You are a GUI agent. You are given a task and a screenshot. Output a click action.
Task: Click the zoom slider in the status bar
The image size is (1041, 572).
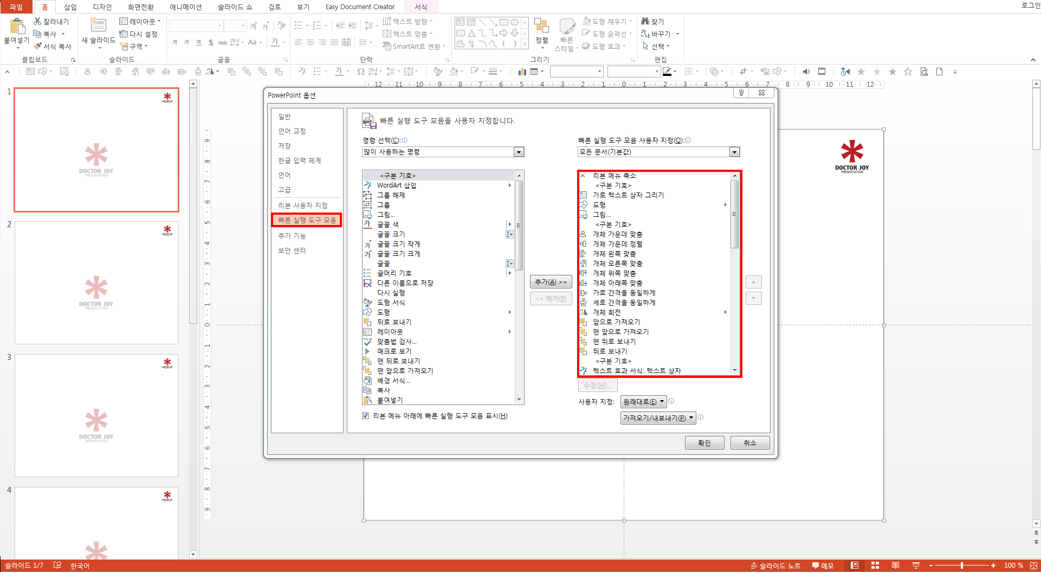tap(962, 565)
